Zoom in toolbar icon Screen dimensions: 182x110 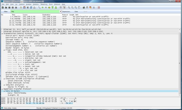pyautogui.click(x=69, y=7)
